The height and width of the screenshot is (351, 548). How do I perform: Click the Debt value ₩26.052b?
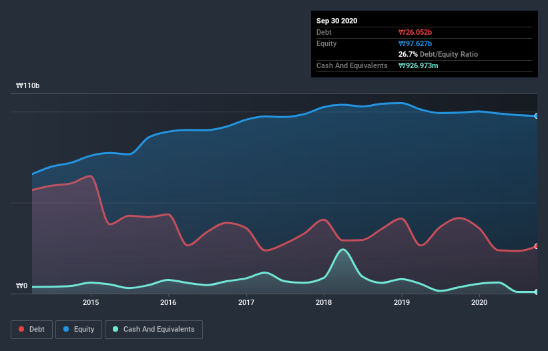tap(415, 32)
